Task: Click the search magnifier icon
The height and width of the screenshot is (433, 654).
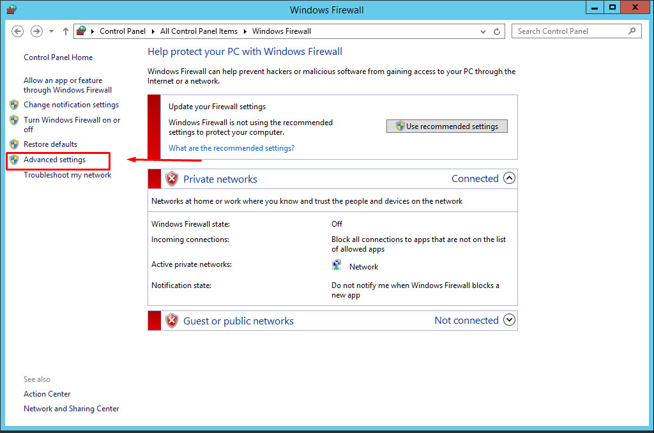Action: [632, 31]
